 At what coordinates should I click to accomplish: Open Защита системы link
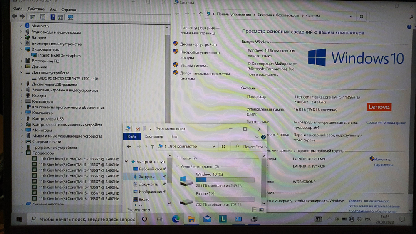coord(194,65)
